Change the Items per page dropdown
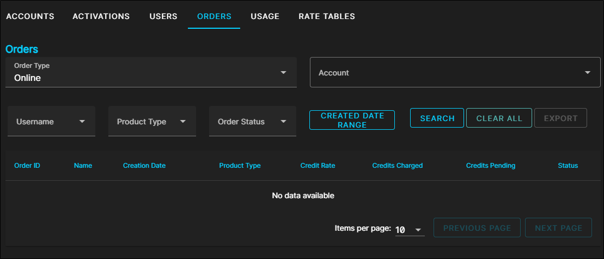 410,230
